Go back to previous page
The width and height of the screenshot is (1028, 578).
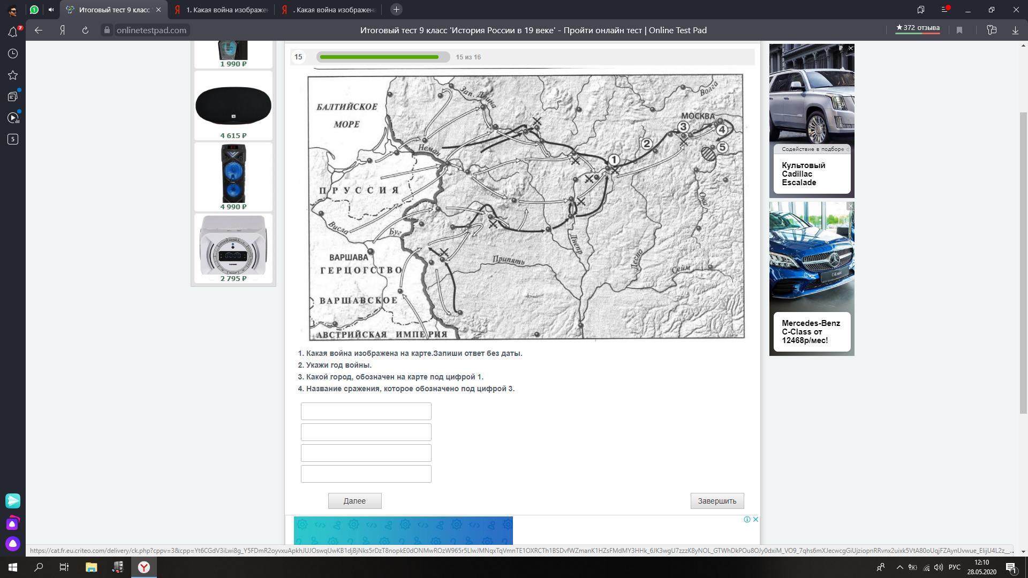point(39,31)
